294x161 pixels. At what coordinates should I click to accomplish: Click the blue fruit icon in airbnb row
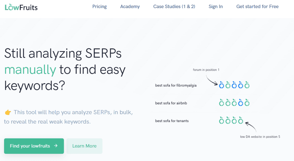click(241, 103)
